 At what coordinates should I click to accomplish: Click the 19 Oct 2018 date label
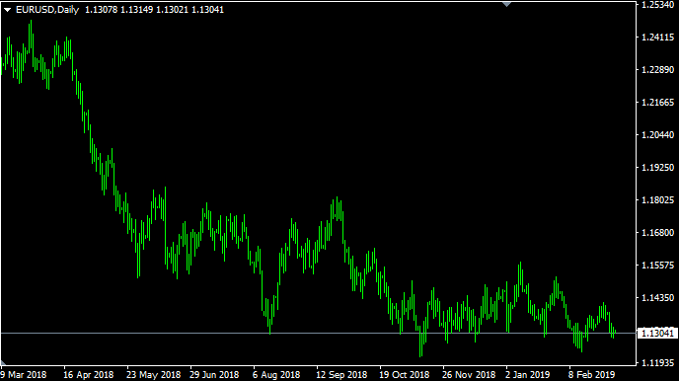coord(404,374)
